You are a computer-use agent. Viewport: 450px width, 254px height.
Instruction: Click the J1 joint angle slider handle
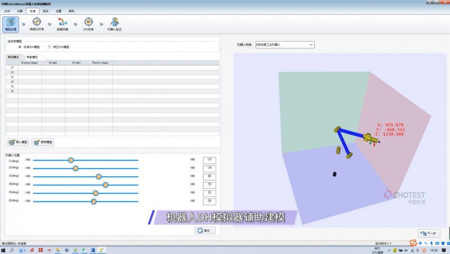tap(71, 160)
